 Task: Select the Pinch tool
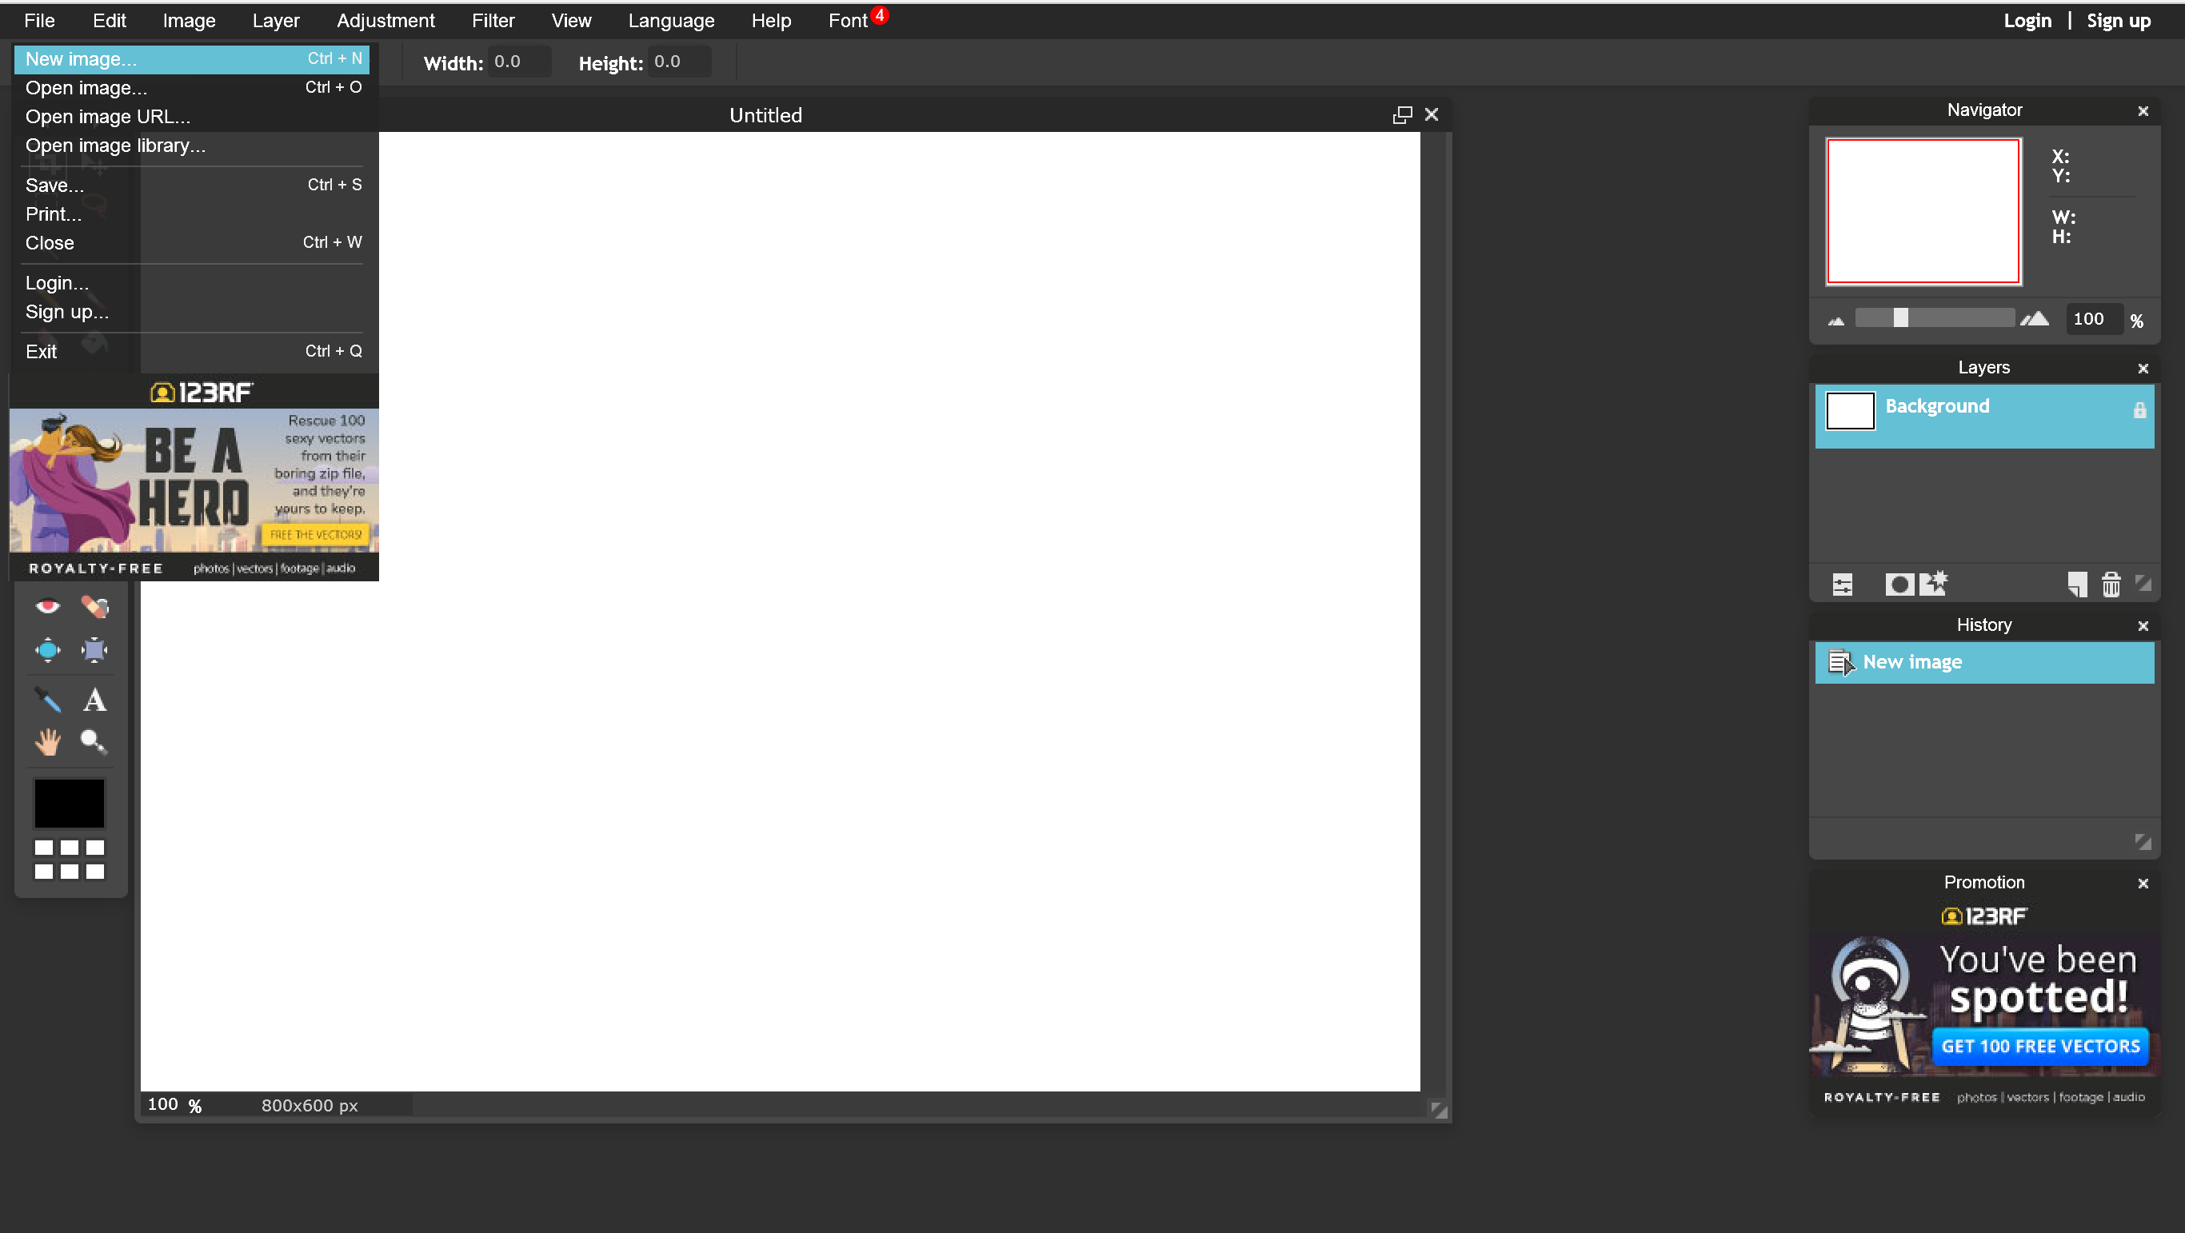coord(94,650)
